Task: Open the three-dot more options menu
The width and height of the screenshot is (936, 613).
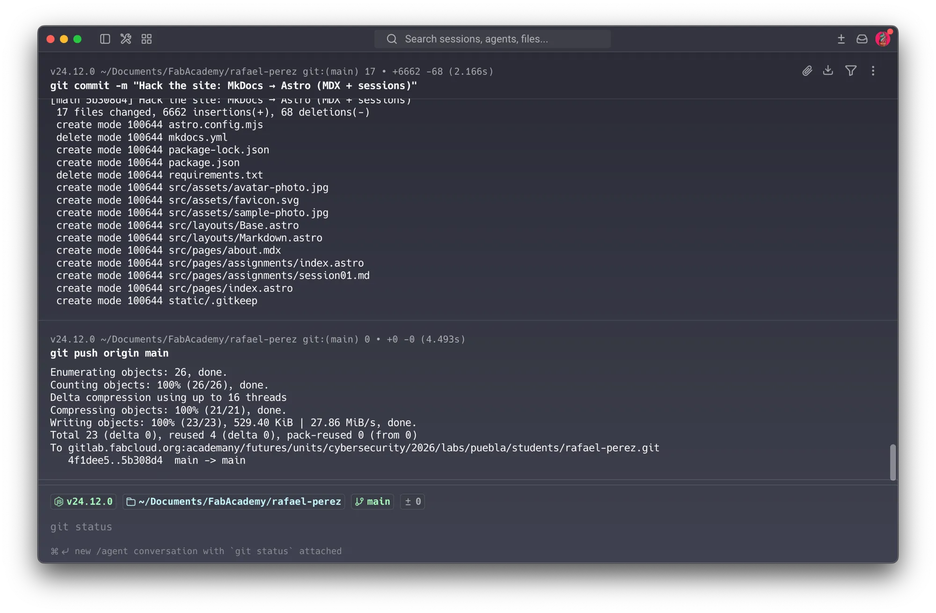Action: [873, 71]
